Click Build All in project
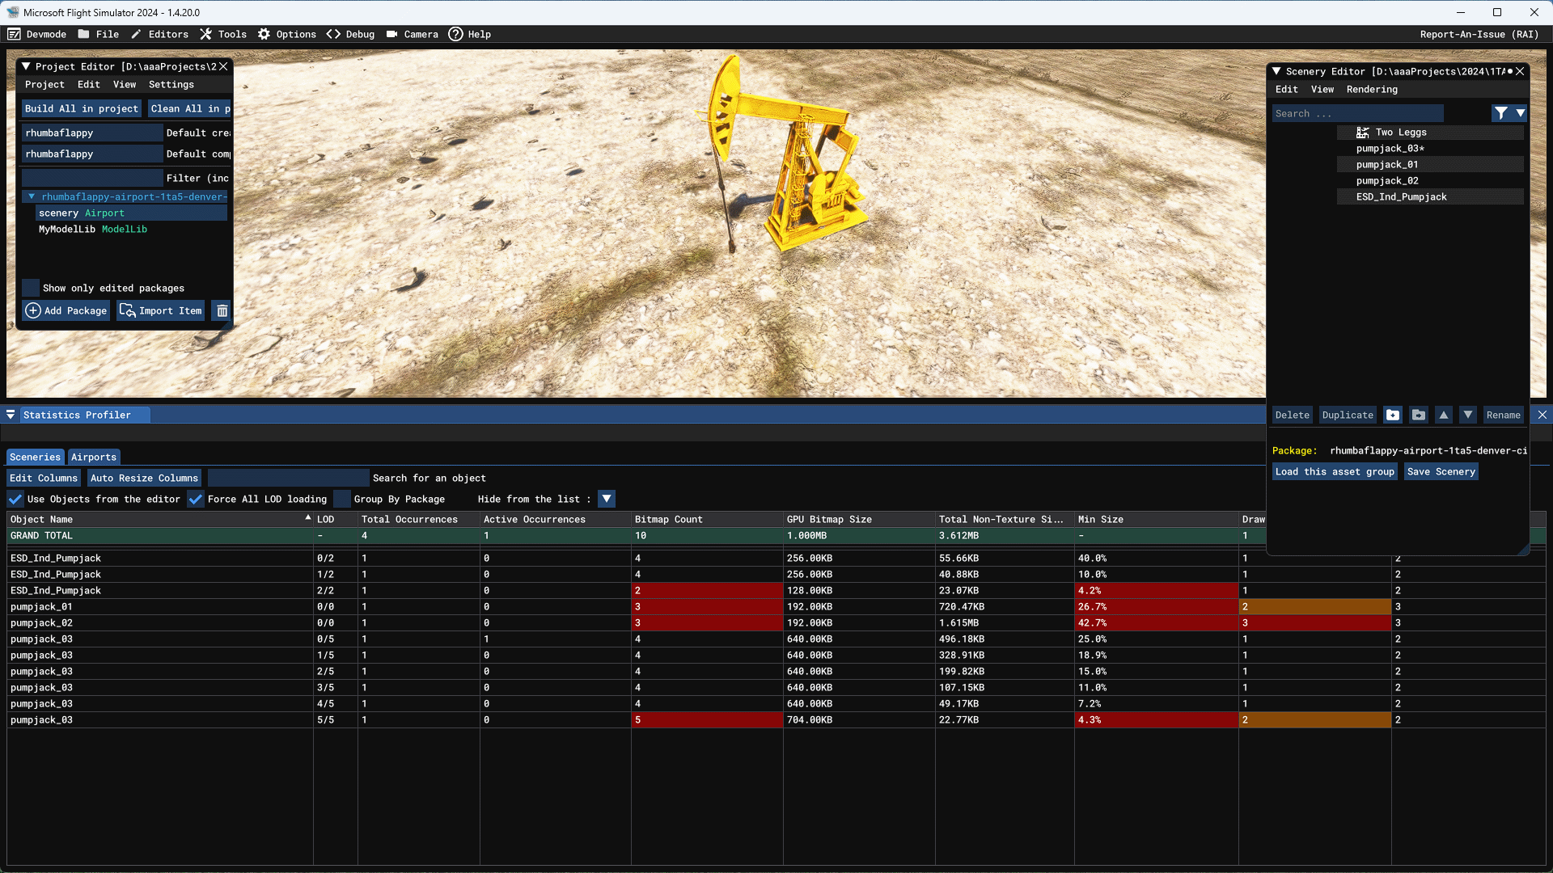 tap(81, 108)
